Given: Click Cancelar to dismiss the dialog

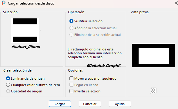Looking at the screenshot, I should 90,104.
